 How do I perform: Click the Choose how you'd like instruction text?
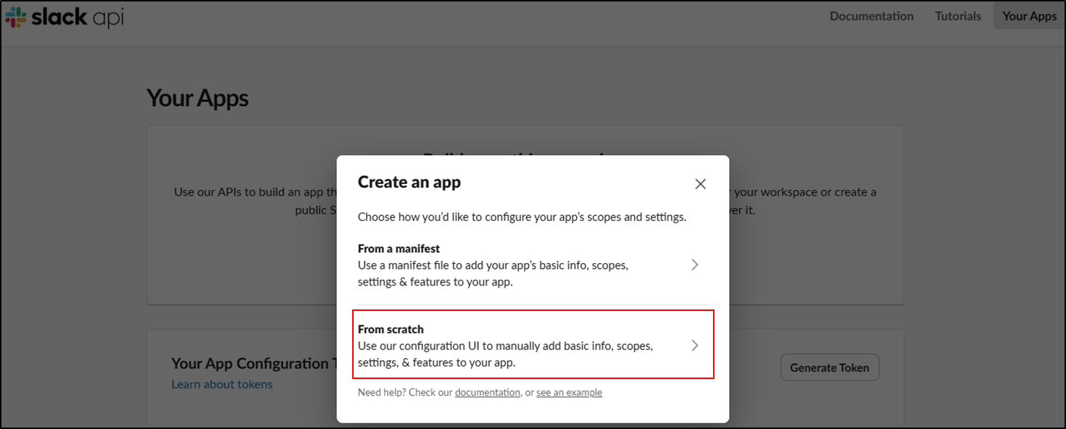pos(522,217)
